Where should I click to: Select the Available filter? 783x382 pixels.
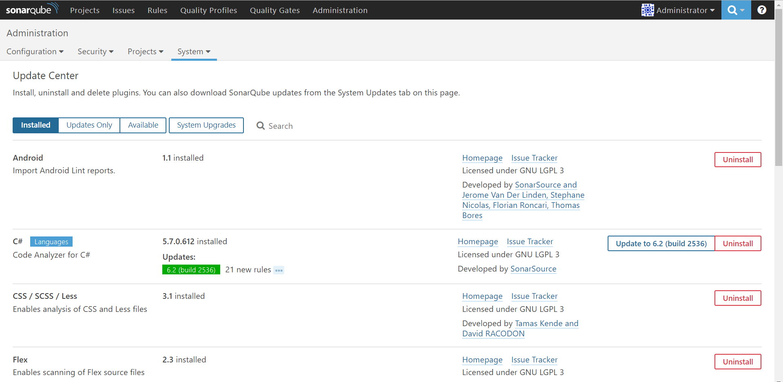[143, 125]
